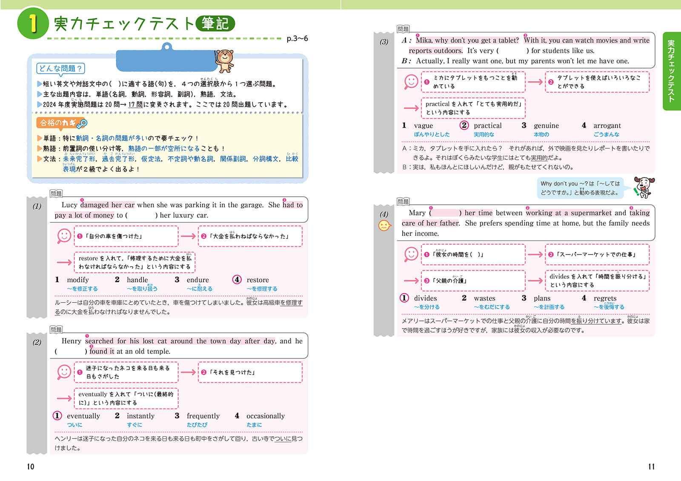Click translation 〜を修理する under restore
This screenshot has height=481, width=681.
pos(262,289)
